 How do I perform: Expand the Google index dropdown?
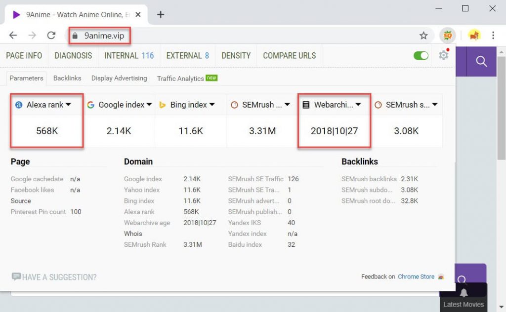click(x=149, y=105)
